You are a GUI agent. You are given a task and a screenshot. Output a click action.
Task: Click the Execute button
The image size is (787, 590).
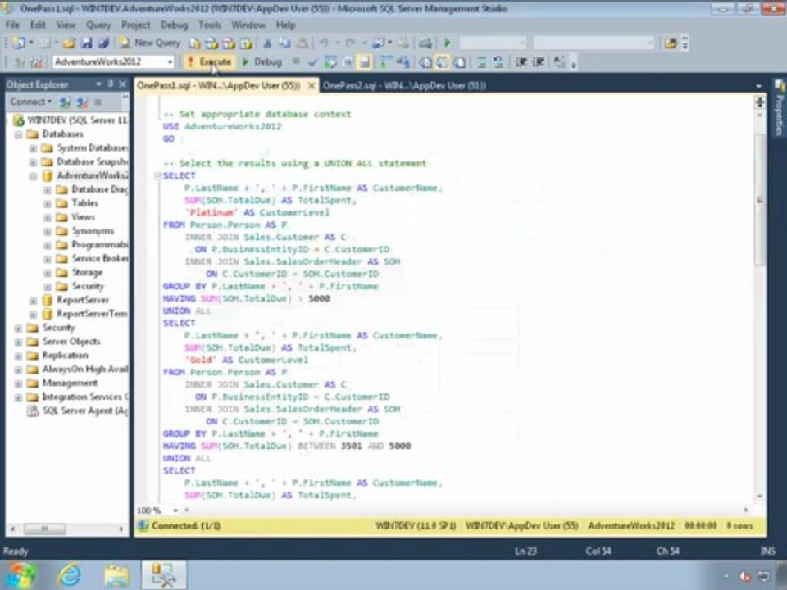[209, 61]
